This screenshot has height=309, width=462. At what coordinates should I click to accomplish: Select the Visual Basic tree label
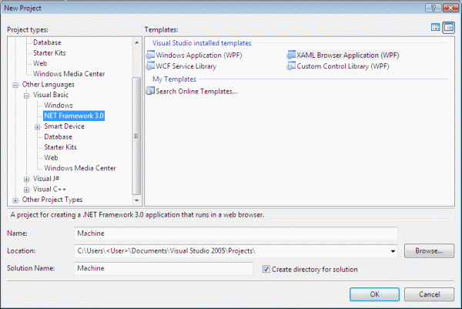tap(51, 95)
